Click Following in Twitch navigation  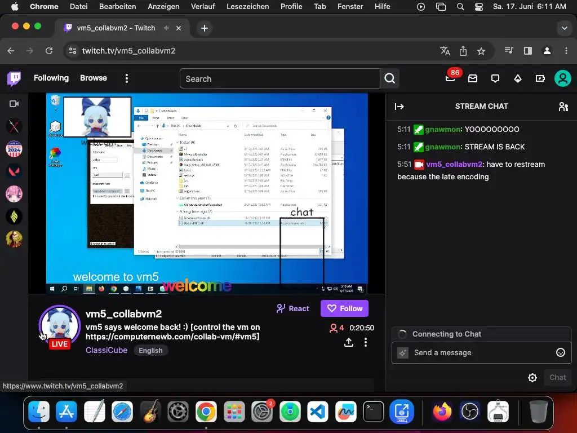coord(51,78)
